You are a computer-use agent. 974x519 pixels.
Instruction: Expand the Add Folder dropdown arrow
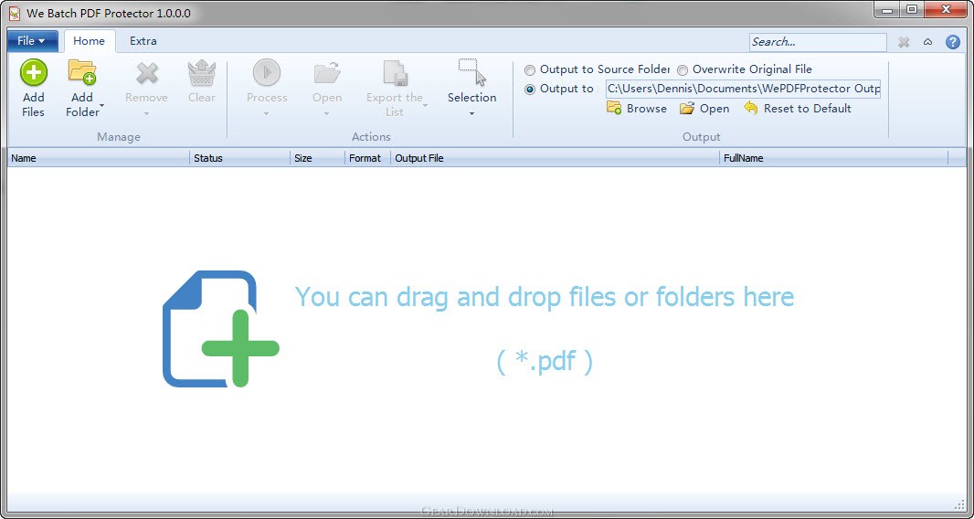pos(101,107)
